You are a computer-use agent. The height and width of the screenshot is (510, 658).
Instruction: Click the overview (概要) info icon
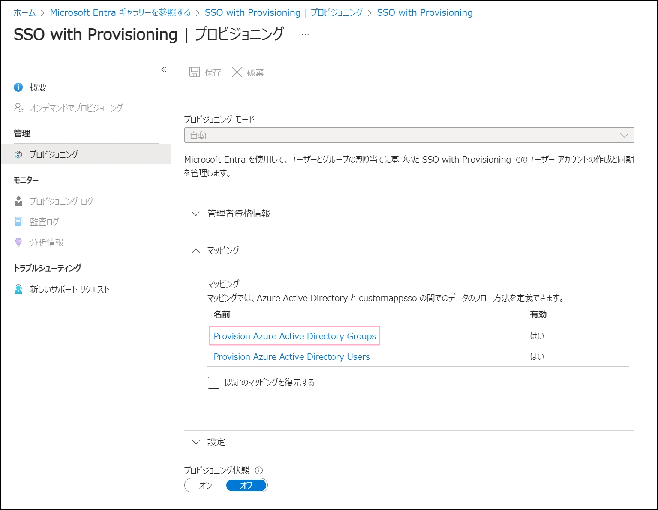(18, 88)
